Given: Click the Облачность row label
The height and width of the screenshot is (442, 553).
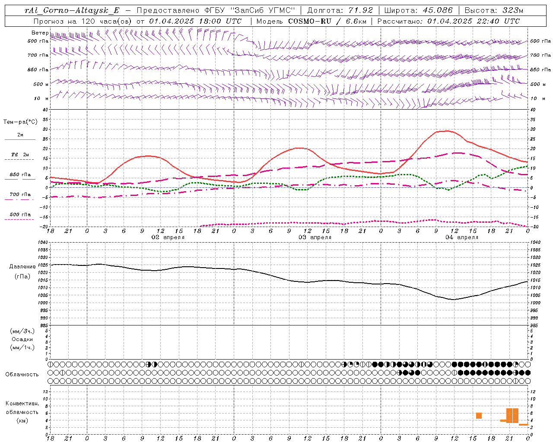Looking at the screenshot, I should [22, 374].
